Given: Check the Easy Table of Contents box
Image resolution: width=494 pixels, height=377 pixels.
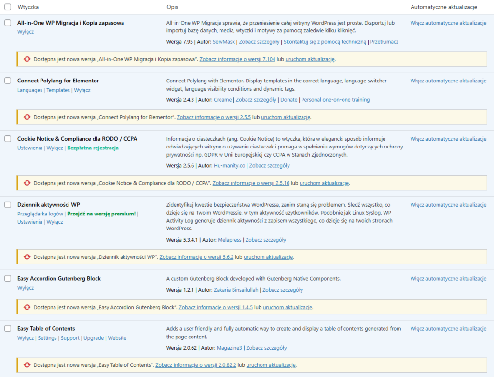Looking at the screenshot, I should click(8, 328).
